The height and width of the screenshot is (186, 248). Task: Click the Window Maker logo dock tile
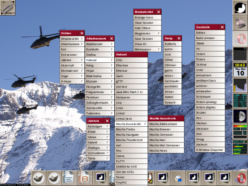point(240,8)
